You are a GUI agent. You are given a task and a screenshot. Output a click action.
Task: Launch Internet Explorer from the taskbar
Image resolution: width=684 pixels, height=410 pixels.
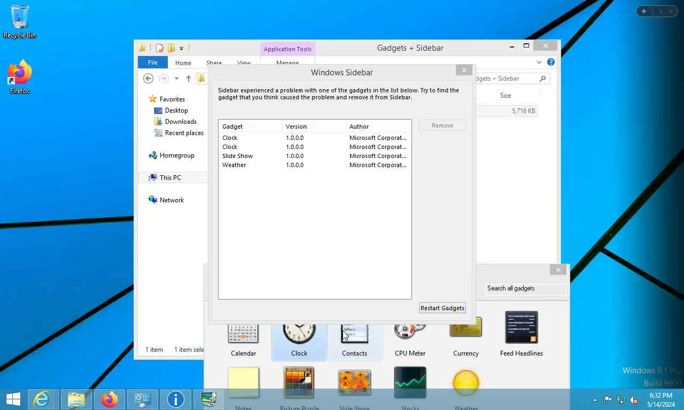click(x=41, y=399)
